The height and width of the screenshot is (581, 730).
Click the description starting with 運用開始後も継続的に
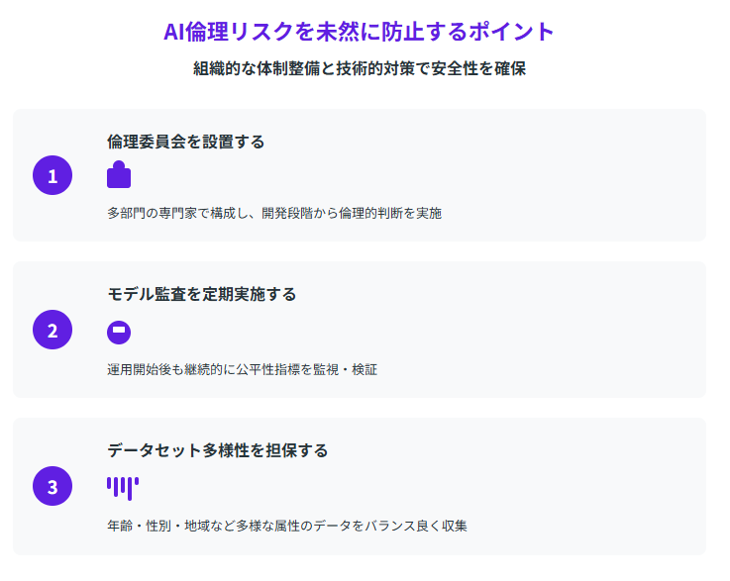242,369
